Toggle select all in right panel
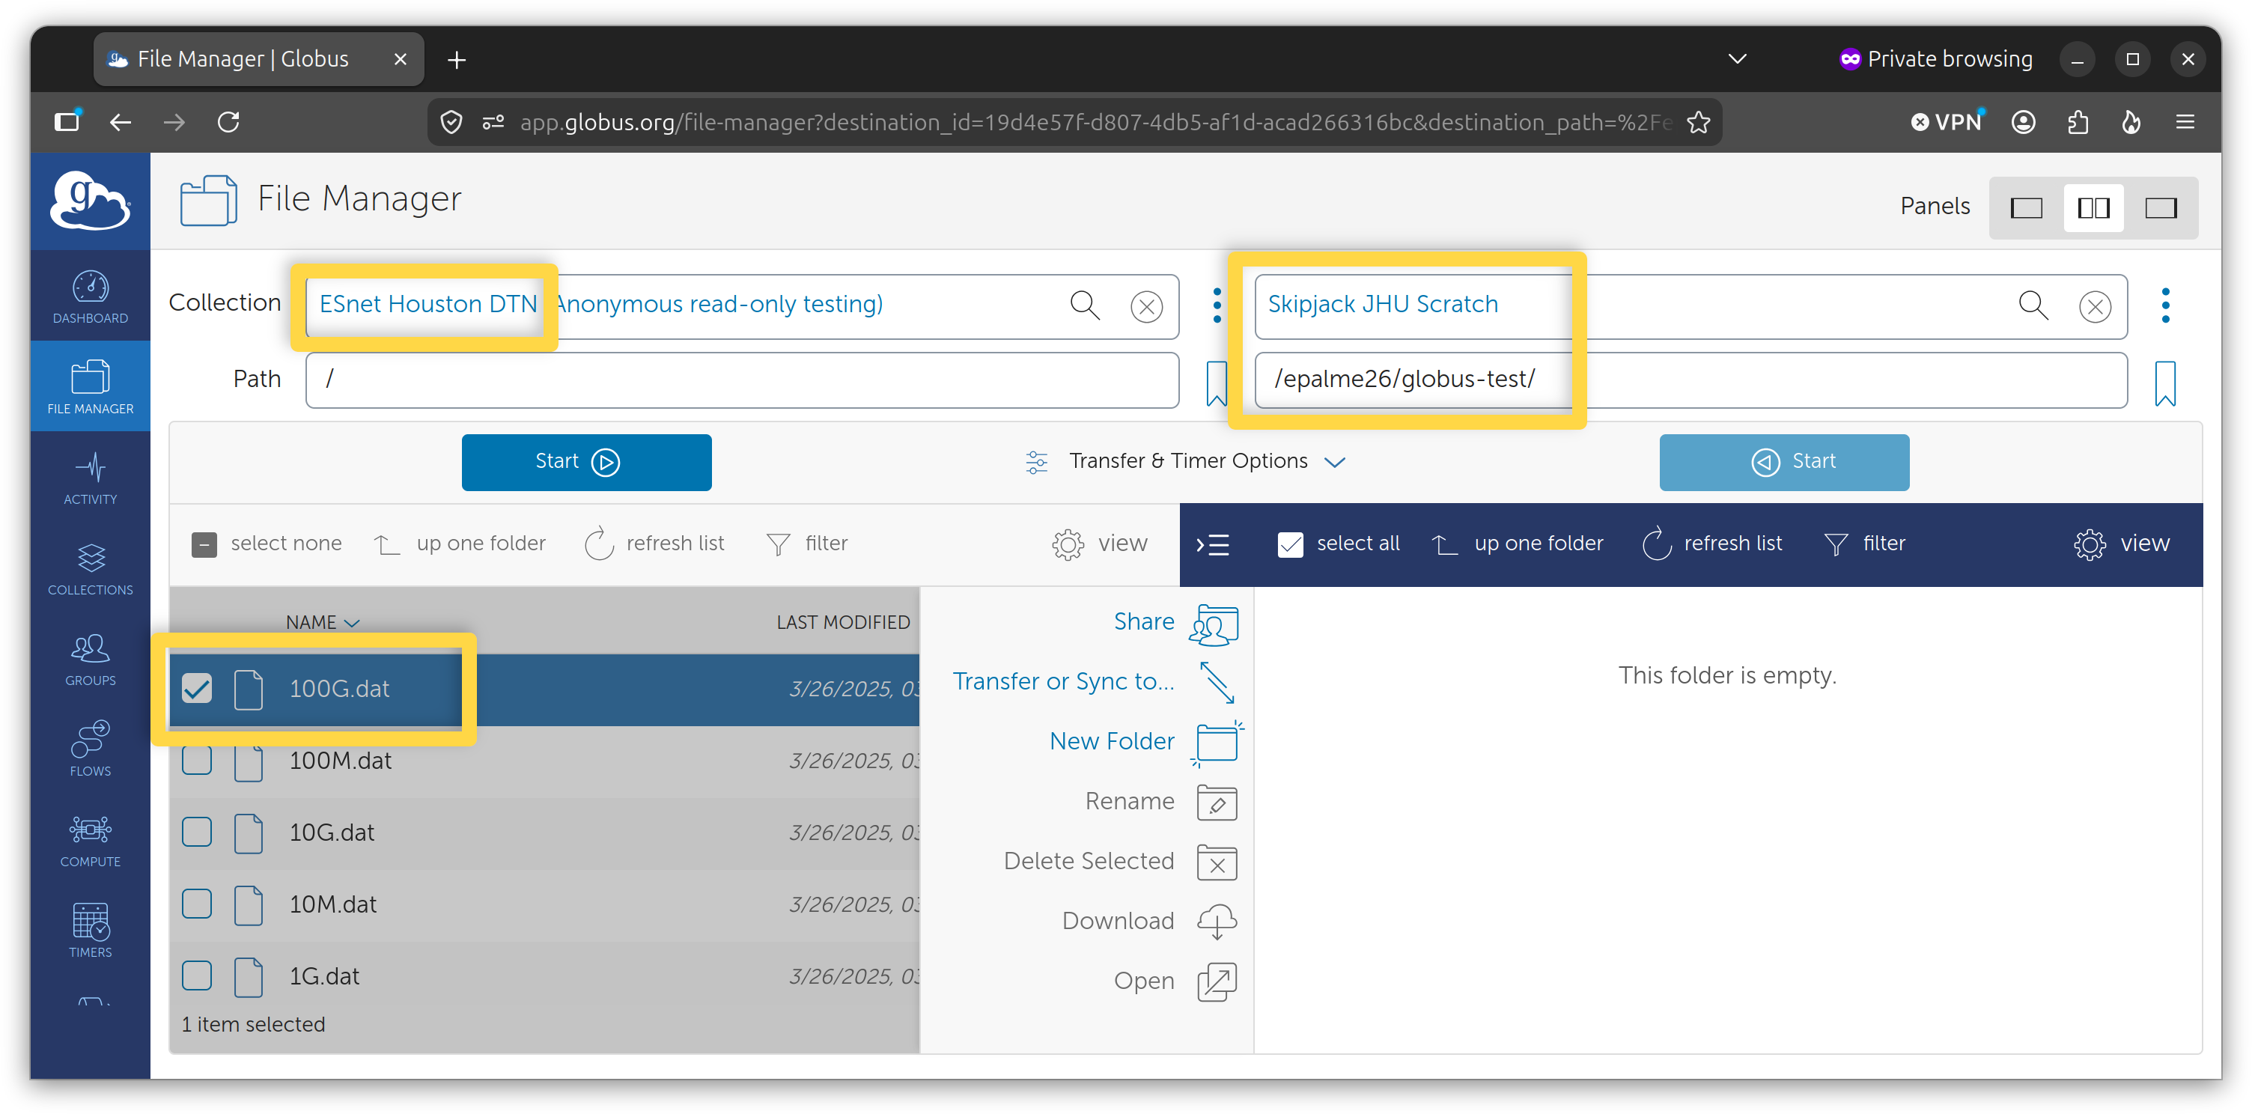Viewport: 2252px width, 1114px height. [x=1339, y=544]
